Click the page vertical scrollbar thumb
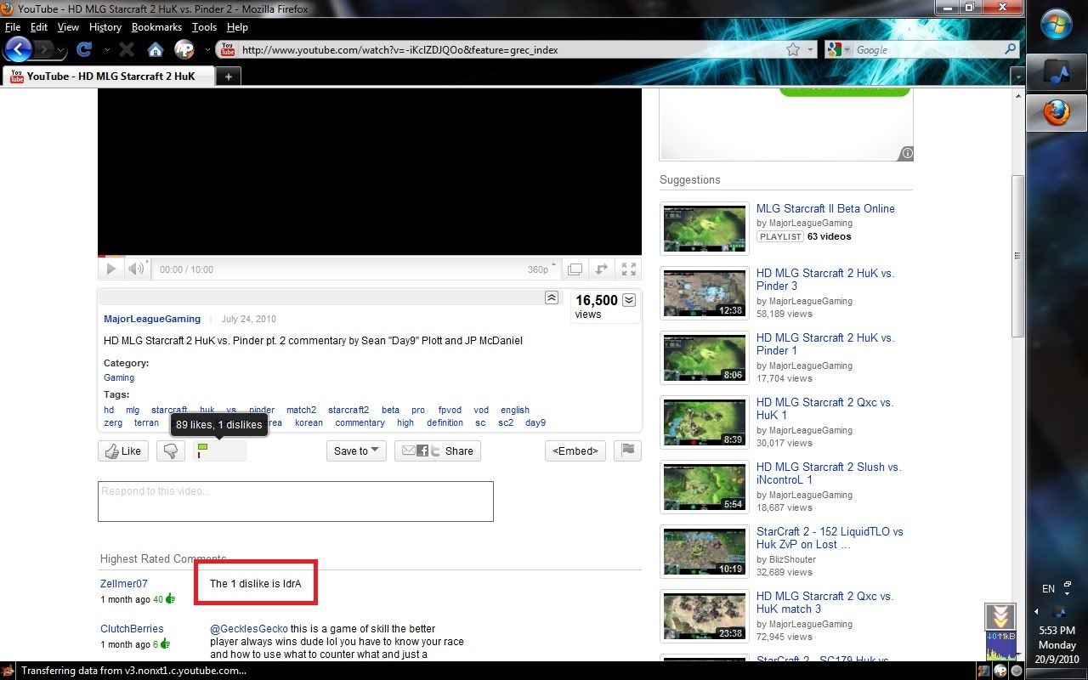Screen dimensions: 1088x680 [x=1017, y=255]
